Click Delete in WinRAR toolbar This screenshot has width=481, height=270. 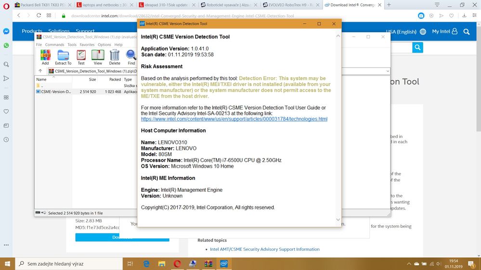[115, 57]
